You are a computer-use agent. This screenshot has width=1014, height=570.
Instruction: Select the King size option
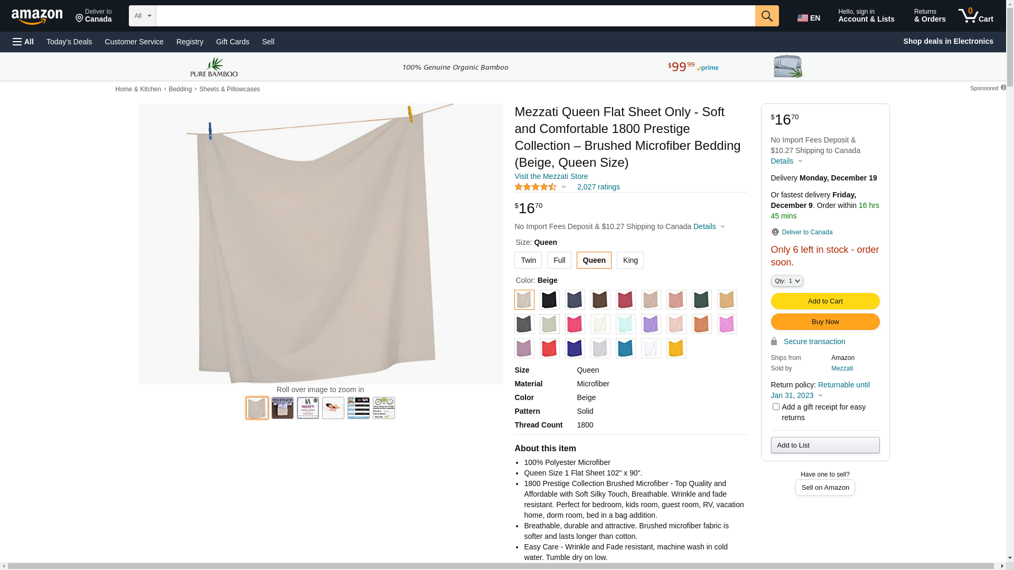pos(630,260)
